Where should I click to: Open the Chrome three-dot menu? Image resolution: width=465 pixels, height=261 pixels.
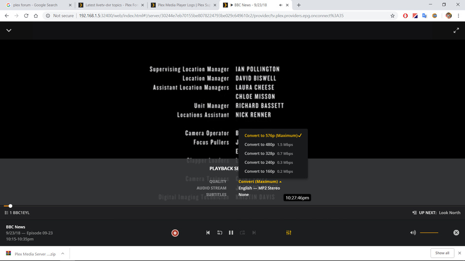tap(458, 16)
